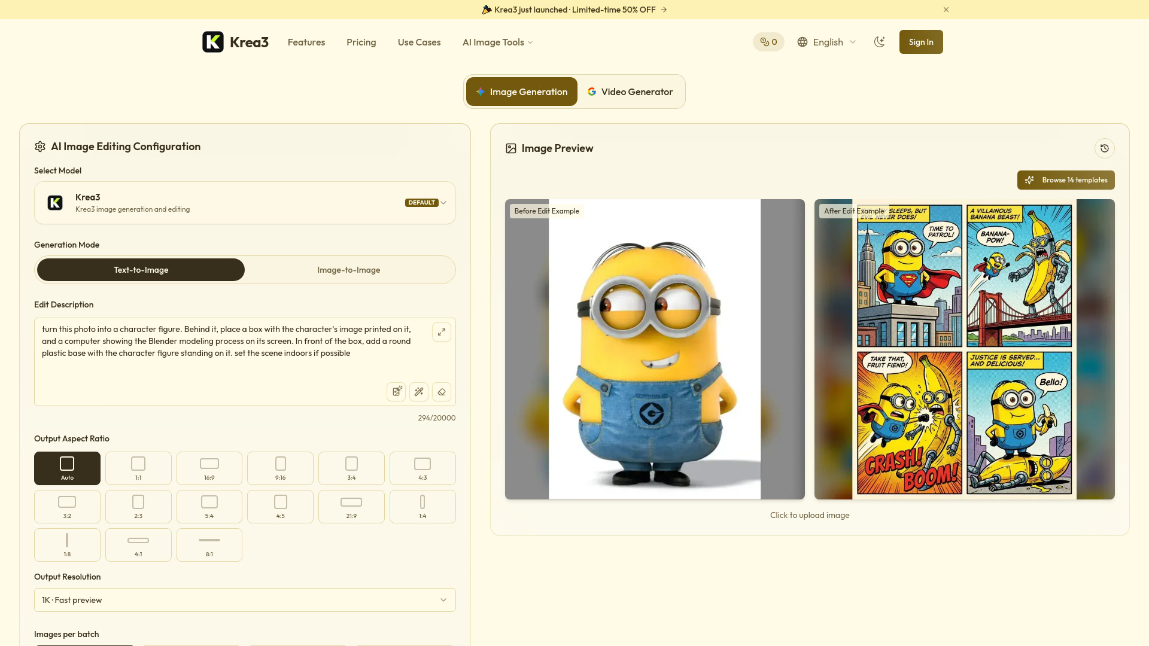Select Image-to-Image generation mode
The height and width of the screenshot is (646, 1149).
tap(349, 270)
